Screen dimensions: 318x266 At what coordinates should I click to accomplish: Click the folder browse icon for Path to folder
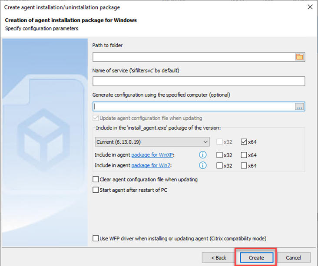pos(299,57)
